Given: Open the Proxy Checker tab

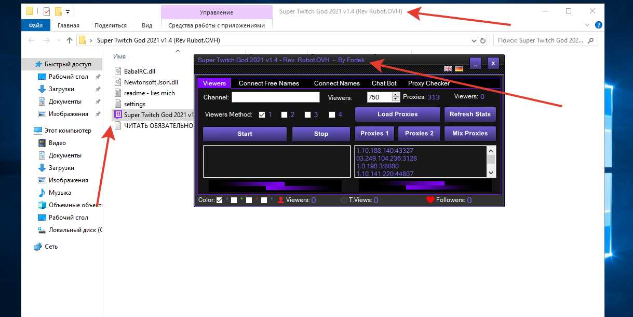Looking at the screenshot, I should (429, 83).
